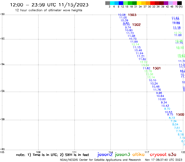This screenshot has height=162, width=185.
Task: Click the 1503 time marker
Action: tap(132, 15)
